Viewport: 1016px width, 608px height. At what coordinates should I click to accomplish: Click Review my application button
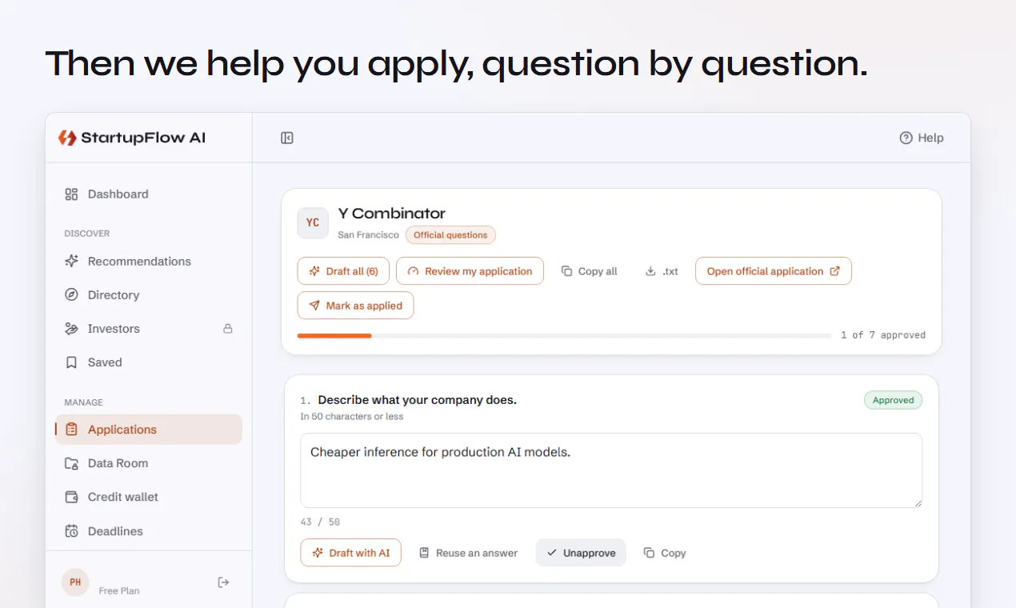470,271
